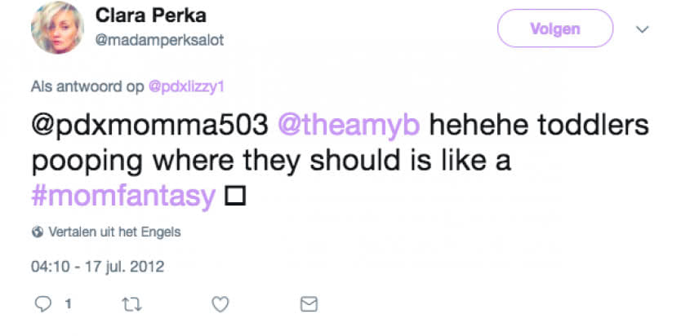Click the globe icon beside translation link
Image resolution: width=690 pixels, height=336 pixels.
pos(38,232)
